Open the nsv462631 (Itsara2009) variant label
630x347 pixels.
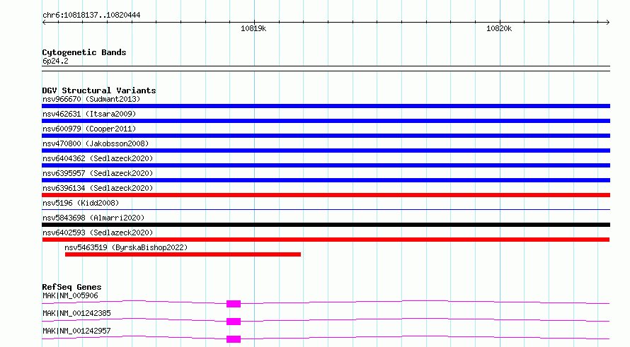89,114
